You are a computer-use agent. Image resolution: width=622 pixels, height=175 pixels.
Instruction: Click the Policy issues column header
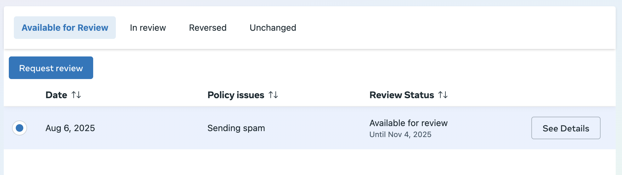point(236,95)
